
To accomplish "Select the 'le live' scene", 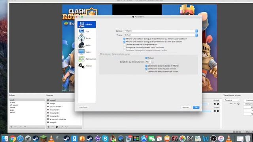I will 27,103.
